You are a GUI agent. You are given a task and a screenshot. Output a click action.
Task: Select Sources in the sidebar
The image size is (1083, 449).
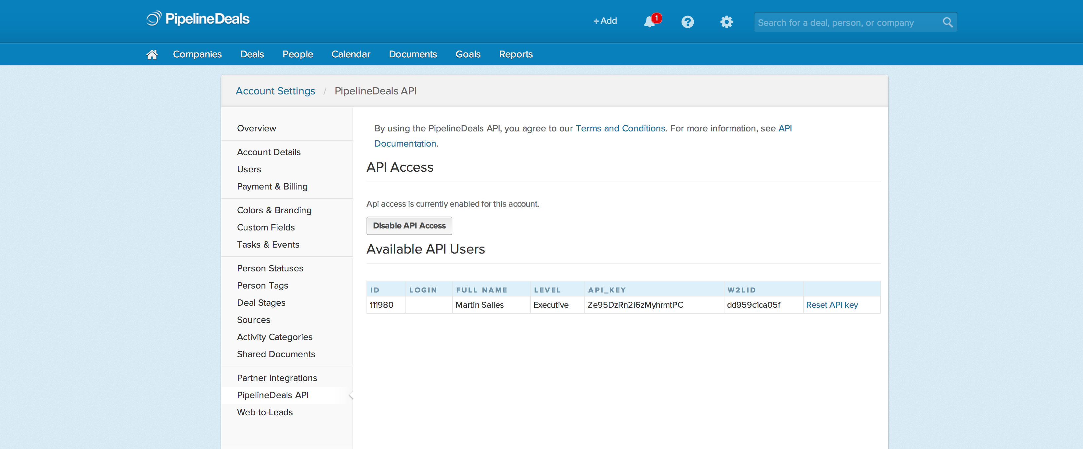254,320
